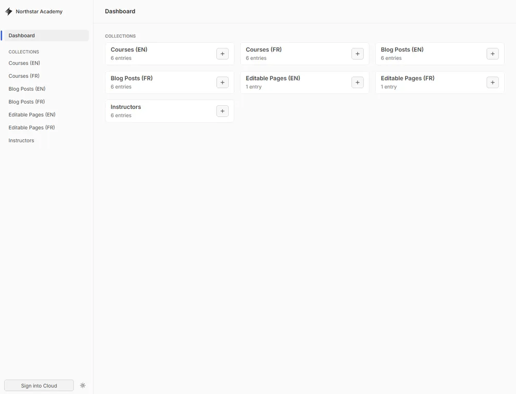Open Instructors in the sidebar
Viewport: 516px width, 394px height.
tap(46, 140)
